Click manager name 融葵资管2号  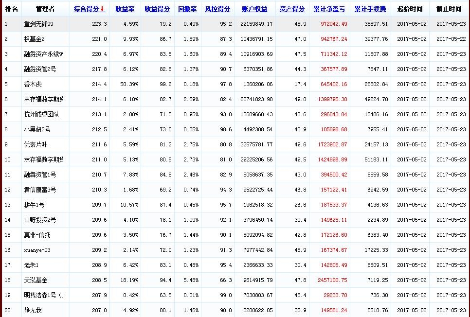click(40, 69)
